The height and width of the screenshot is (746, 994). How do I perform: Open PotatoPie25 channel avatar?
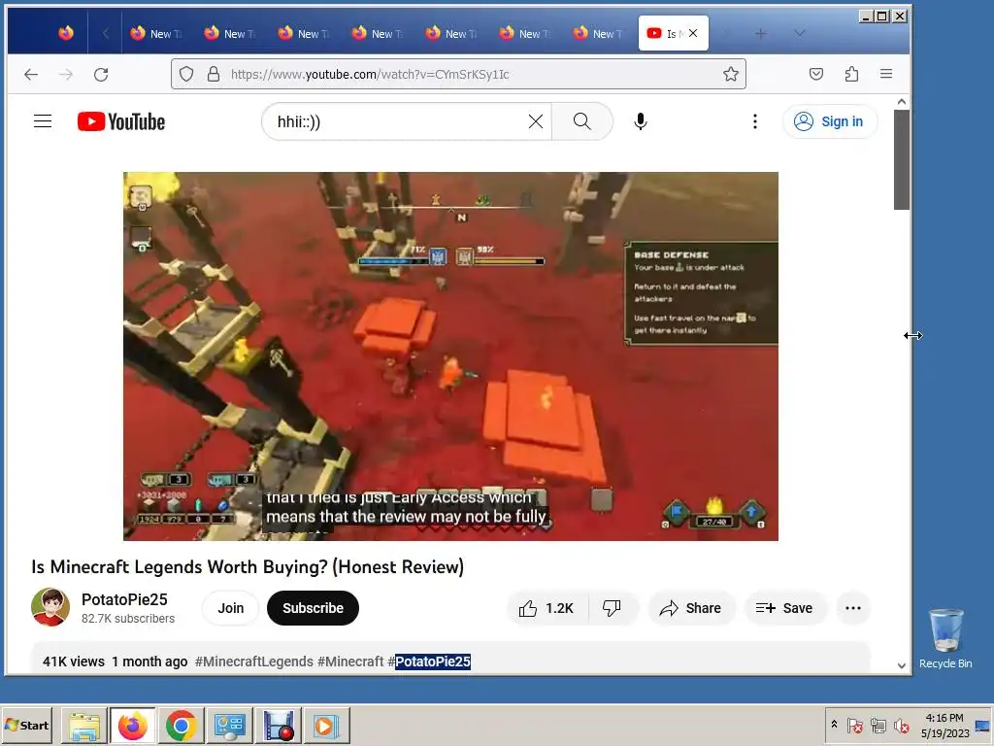(x=50, y=607)
